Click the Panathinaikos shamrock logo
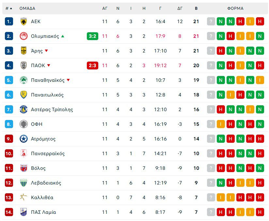 click(24, 80)
